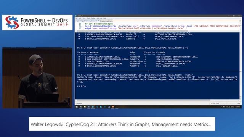Show hidden system tray icons
The height and width of the screenshot is (137, 244).
[221, 107]
